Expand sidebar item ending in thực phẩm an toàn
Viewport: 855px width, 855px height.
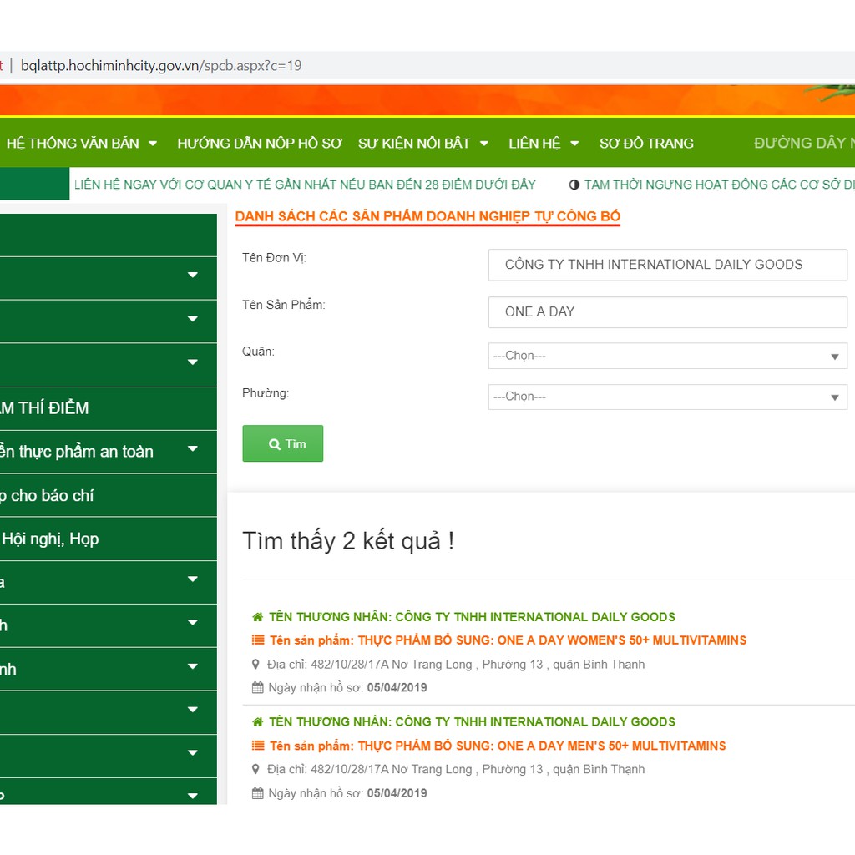193,449
